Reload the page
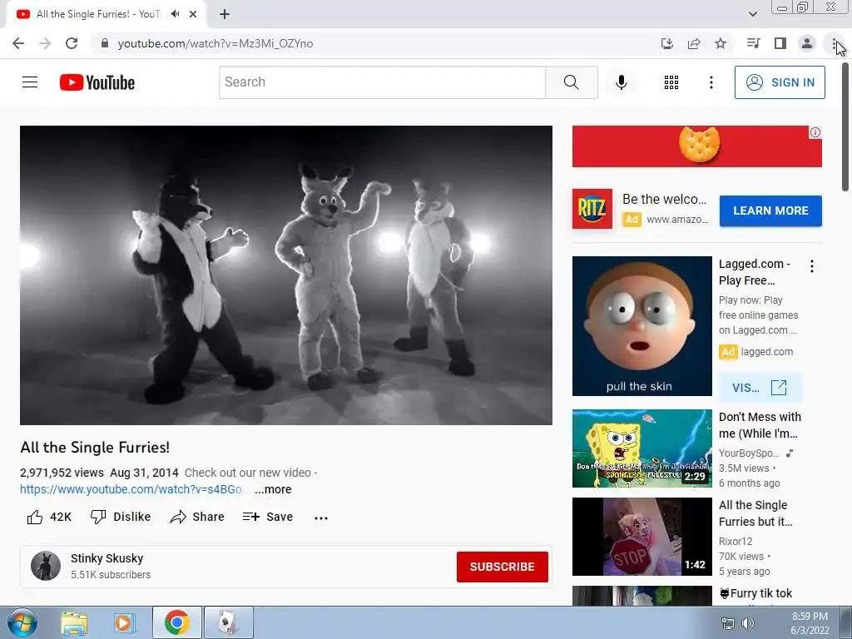The width and height of the screenshot is (852, 639). pos(72,43)
